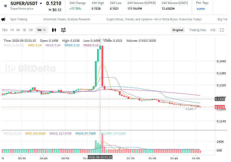Select the 4H timeframe
This screenshot has width=231, height=162.
[18, 30]
